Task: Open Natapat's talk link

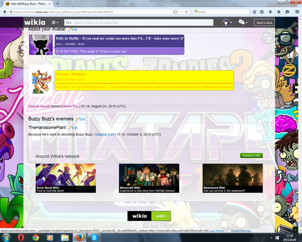Action: pyautogui.click(x=112, y=135)
